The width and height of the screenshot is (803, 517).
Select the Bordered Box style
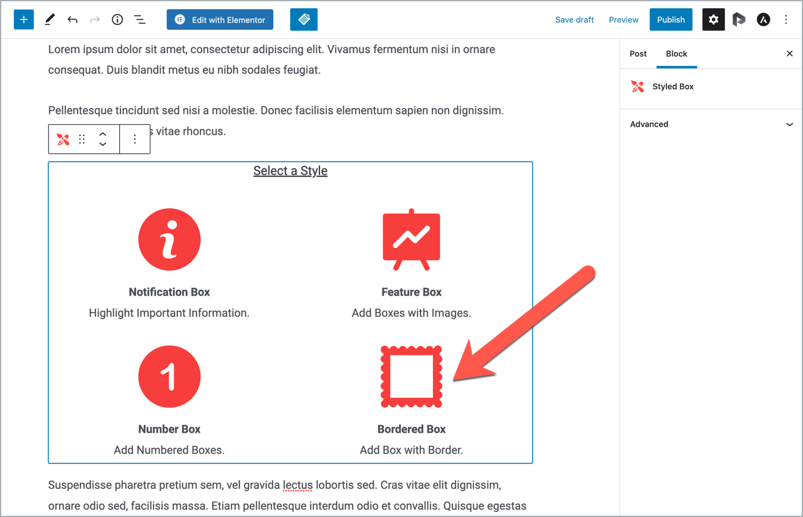click(x=411, y=377)
